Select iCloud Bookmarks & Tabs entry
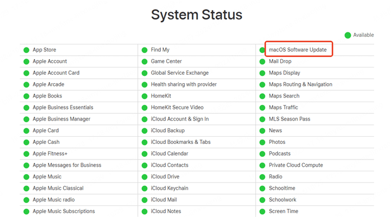The width and height of the screenshot is (391, 217). tap(181, 142)
